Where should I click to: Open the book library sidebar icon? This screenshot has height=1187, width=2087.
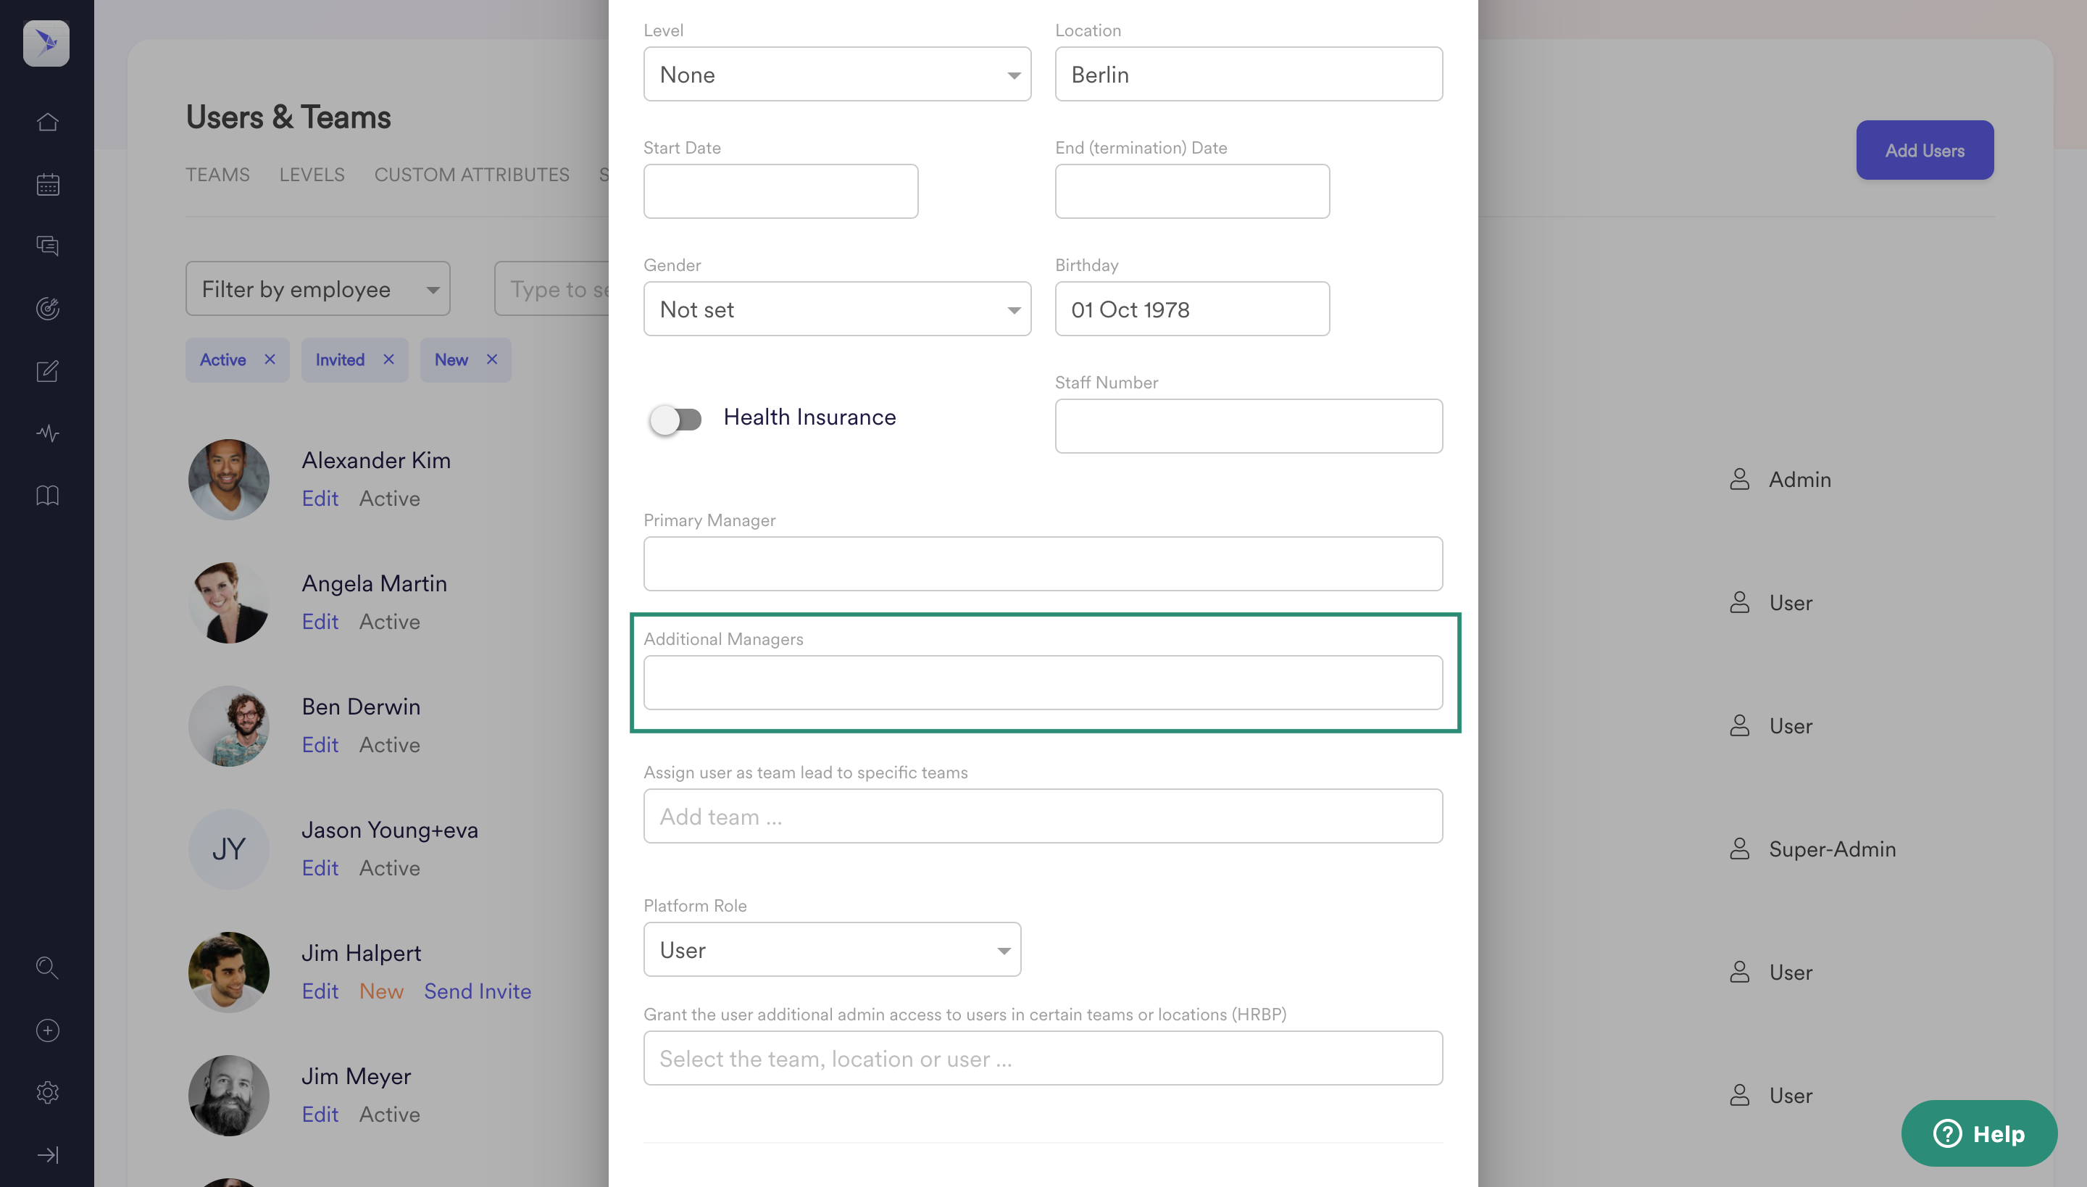coord(47,495)
